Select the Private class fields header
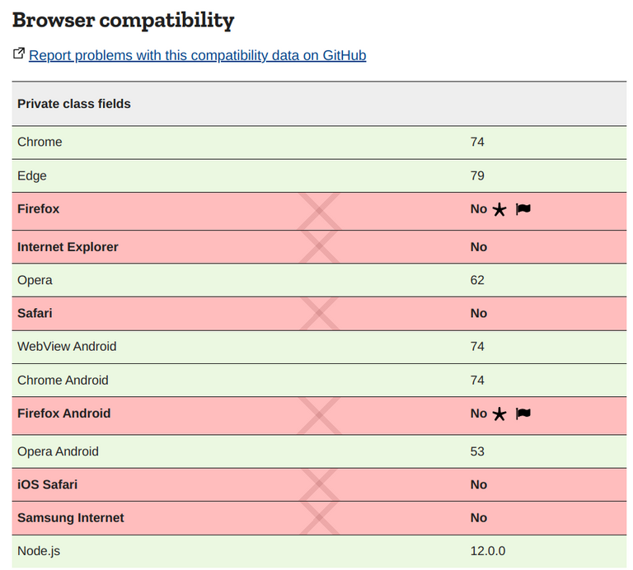This screenshot has width=633, height=570. [x=74, y=104]
